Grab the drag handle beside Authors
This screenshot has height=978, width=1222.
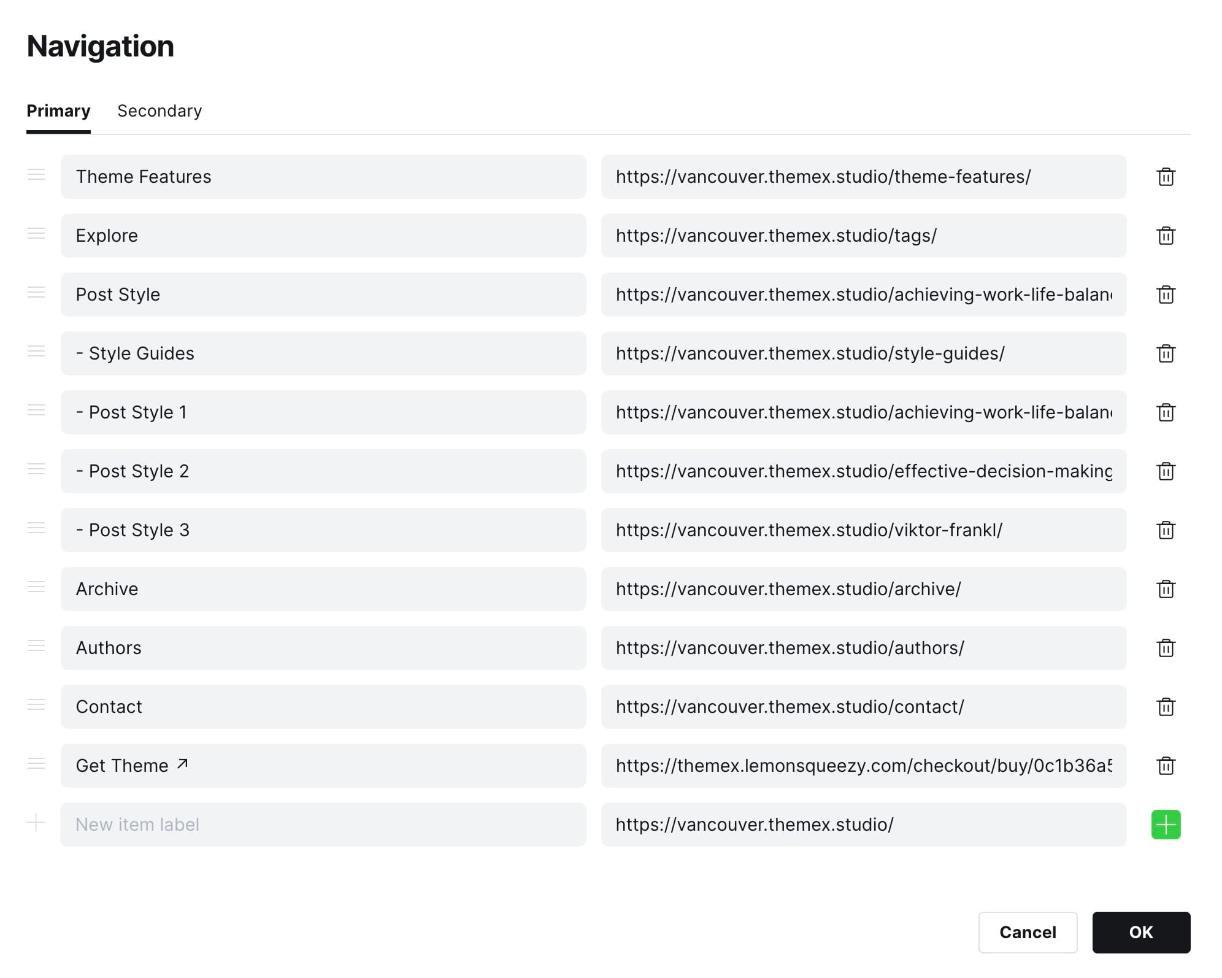(36, 645)
